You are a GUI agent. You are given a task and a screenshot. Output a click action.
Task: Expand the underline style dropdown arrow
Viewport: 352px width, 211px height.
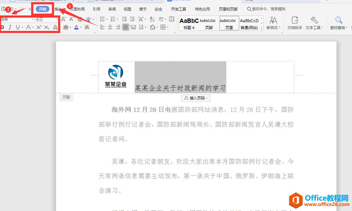[22, 27]
